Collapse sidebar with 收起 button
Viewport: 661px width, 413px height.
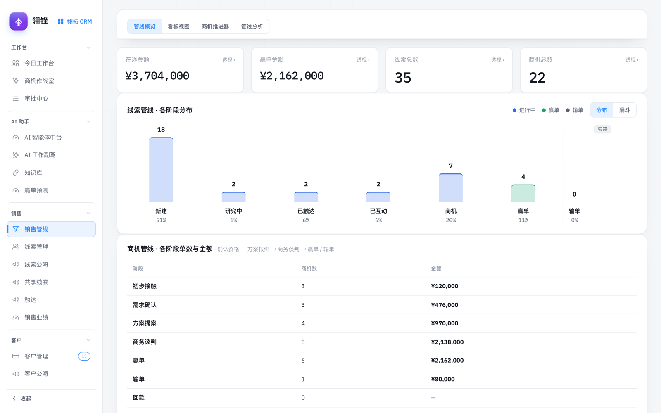[51, 399]
